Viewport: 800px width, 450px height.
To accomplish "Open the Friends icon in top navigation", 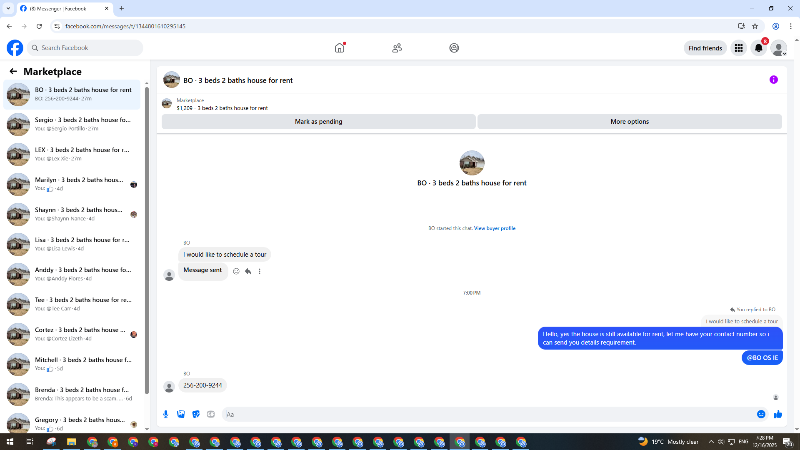I will pyautogui.click(x=397, y=48).
